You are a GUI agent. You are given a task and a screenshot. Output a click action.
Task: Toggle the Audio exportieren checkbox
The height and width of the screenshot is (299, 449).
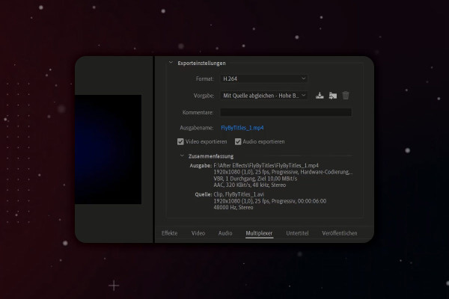click(x=238, y=141)
